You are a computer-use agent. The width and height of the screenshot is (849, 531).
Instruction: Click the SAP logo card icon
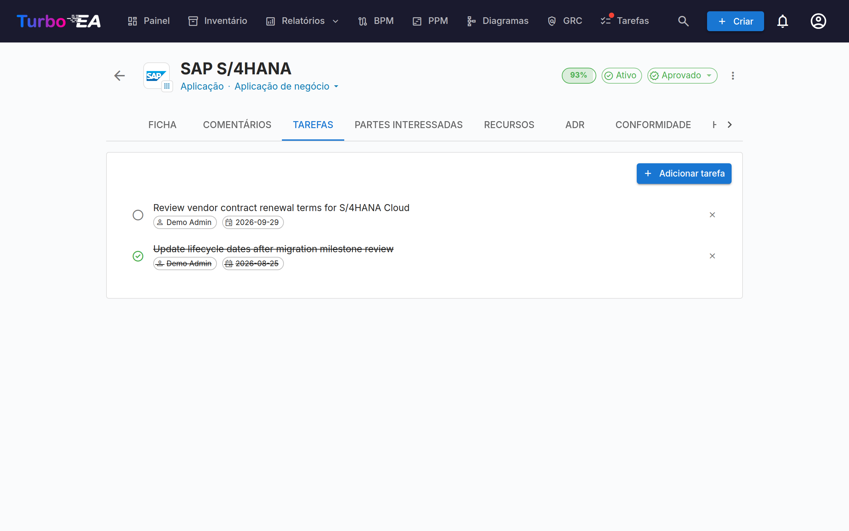157,76
